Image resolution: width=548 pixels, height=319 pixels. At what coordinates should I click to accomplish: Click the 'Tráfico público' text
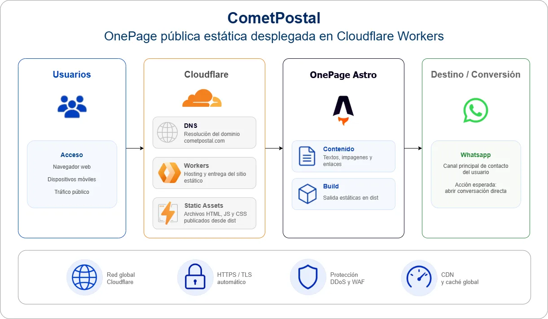click(x=72, y=192)
